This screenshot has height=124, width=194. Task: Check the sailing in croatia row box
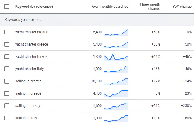[x=7, y=81]
